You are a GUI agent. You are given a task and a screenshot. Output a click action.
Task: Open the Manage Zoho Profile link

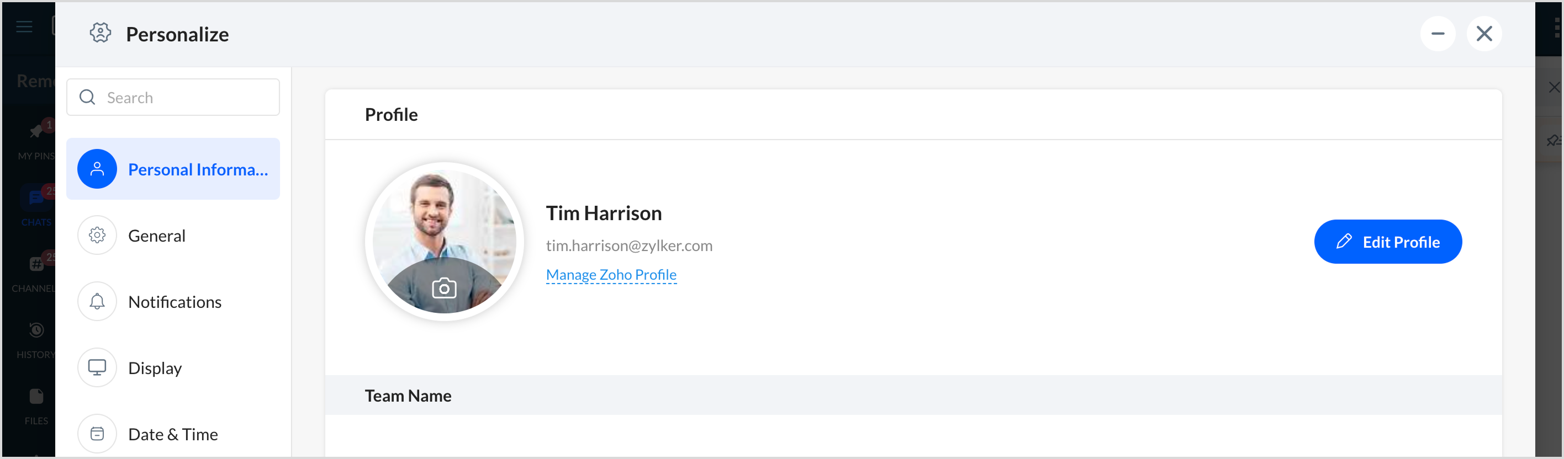[611, 275]
